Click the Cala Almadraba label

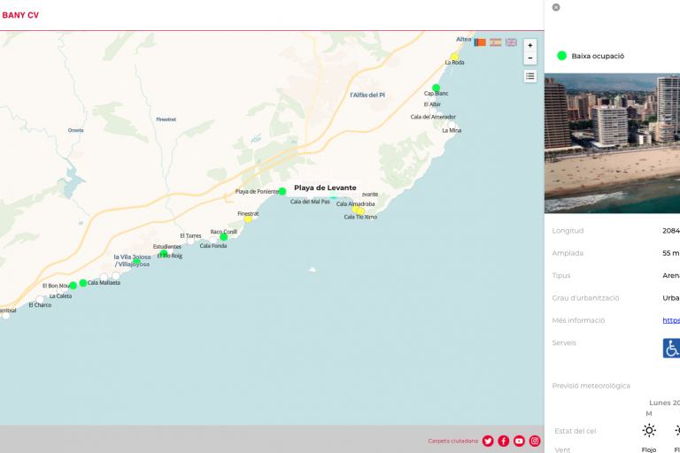point(356,204)
